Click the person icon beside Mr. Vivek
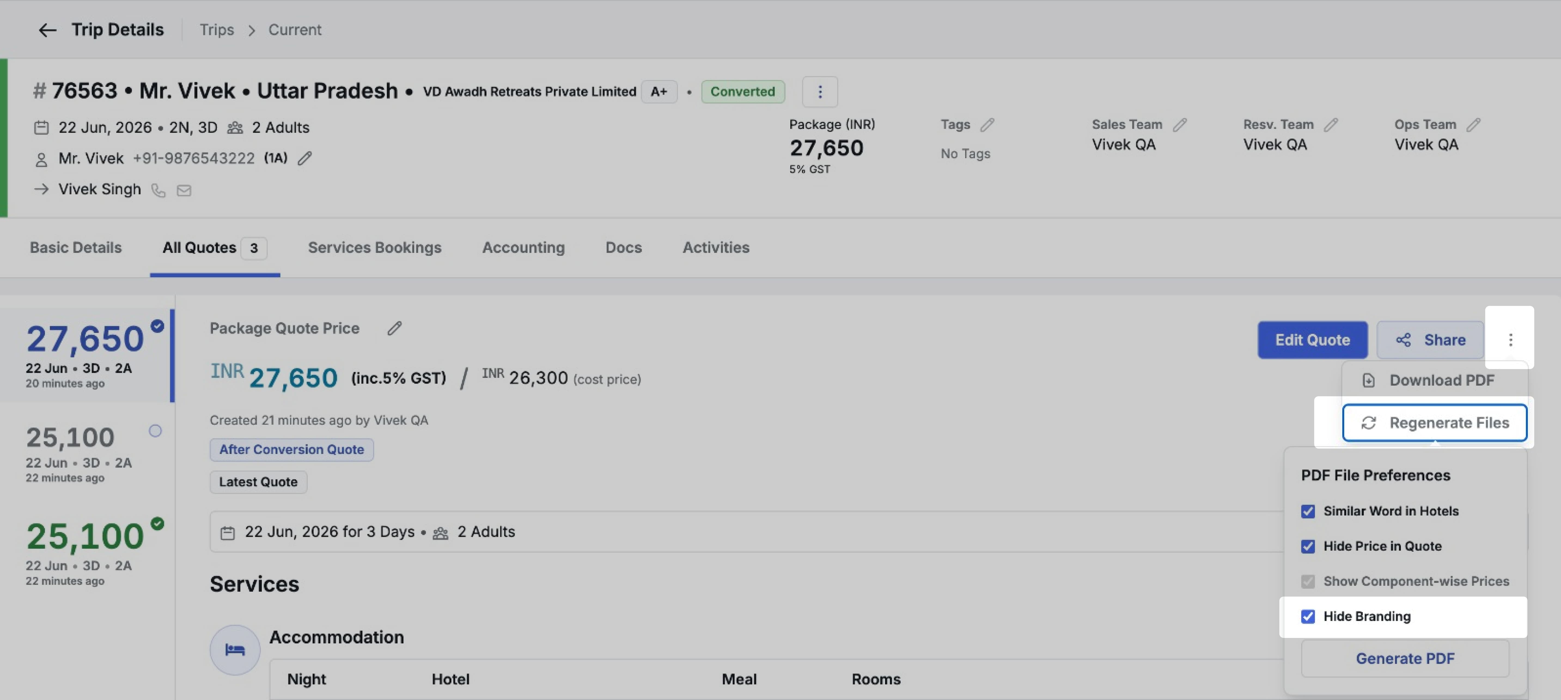Viewport: 1561px width, 700px height. tap(41, 159)
